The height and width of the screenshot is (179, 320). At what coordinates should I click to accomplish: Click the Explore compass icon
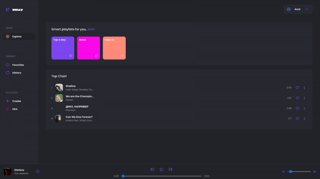[8, 37]
